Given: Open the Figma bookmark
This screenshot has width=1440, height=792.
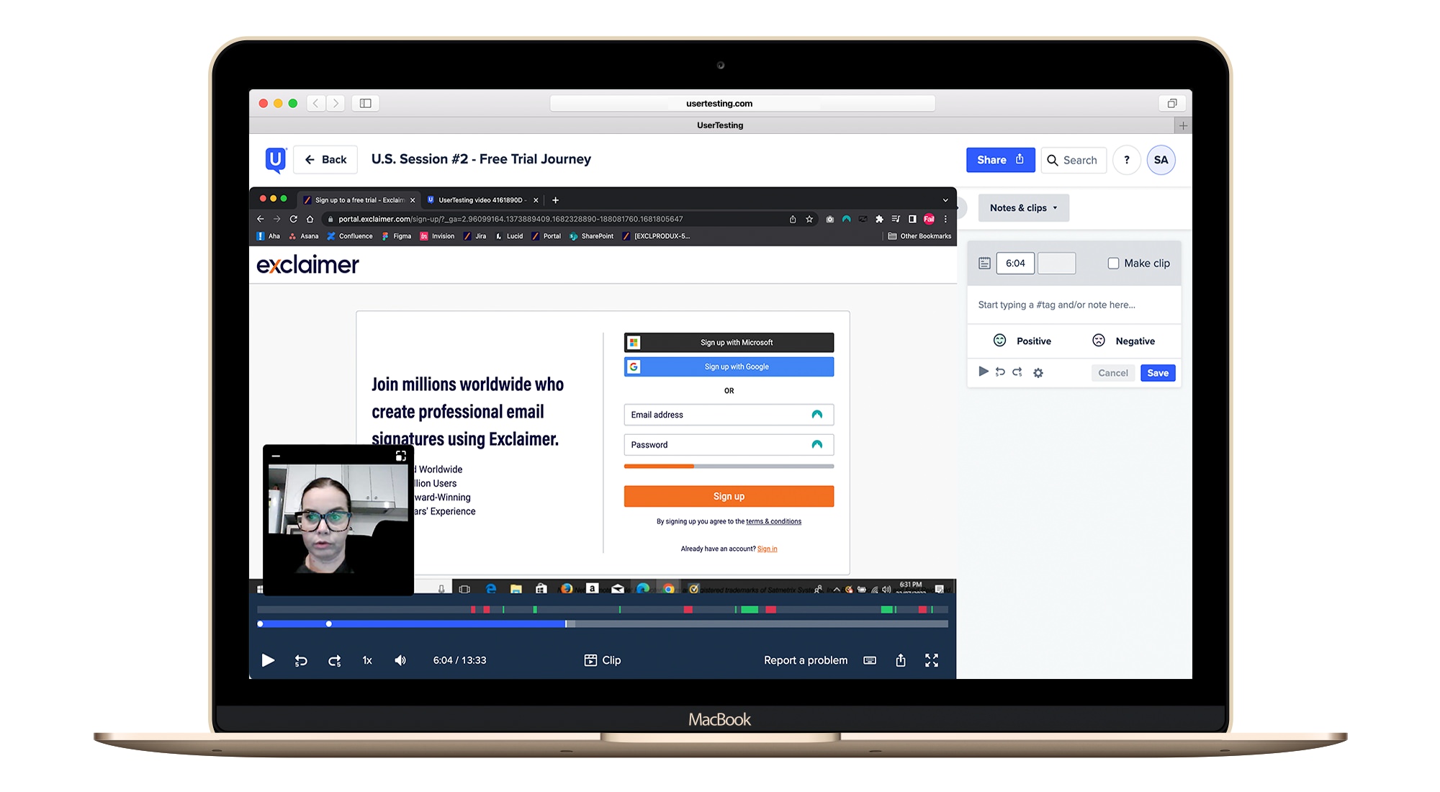Looking at the screenshot, I should pyautogui.click(x=397, y=236).
